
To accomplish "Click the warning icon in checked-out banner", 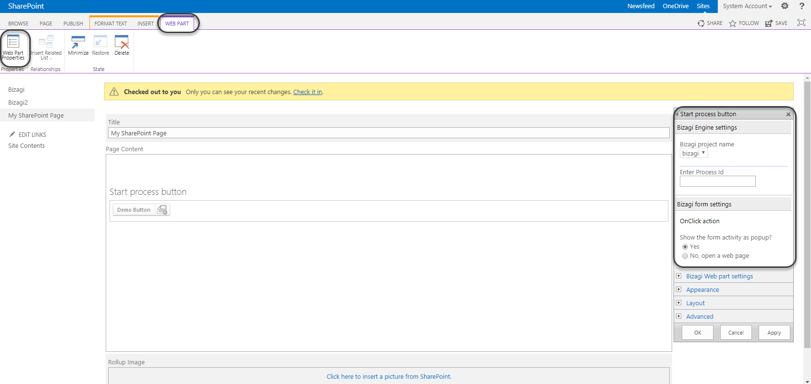I will 114,92.
